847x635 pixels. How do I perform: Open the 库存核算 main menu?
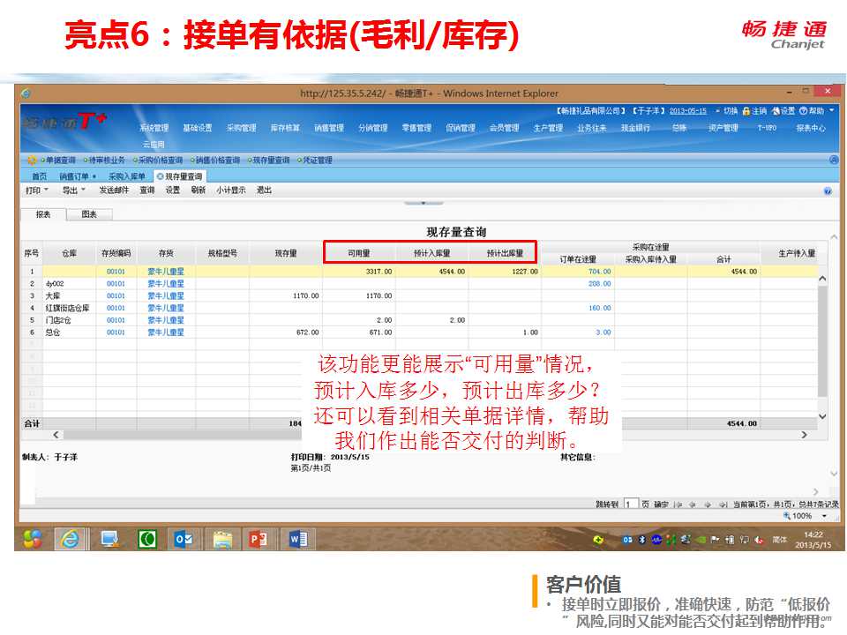(285, 128)
